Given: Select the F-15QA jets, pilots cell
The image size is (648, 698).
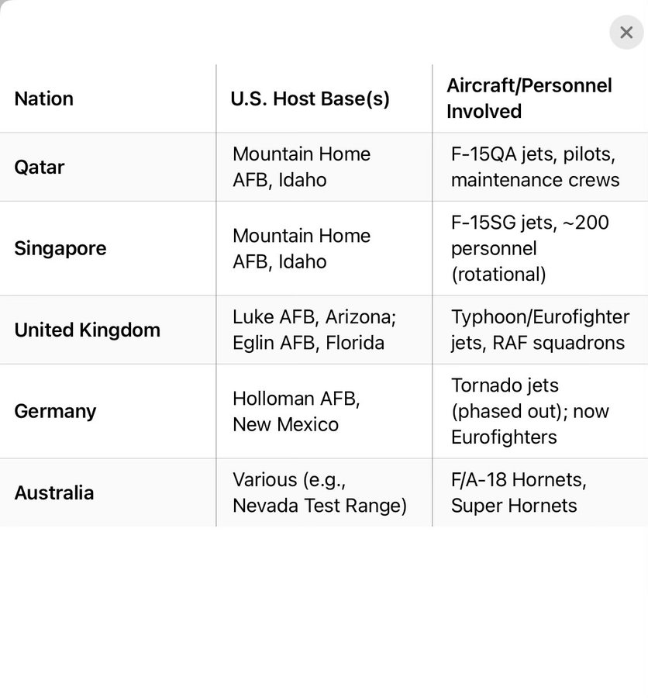Looking at the screenshot, I should (x=535, y=167).
